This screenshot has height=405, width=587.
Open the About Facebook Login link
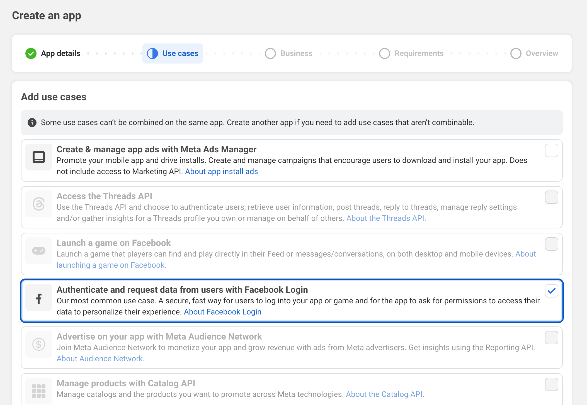[222, 312]
